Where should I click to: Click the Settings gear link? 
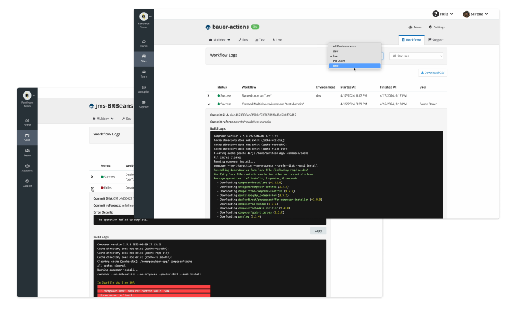point(436,27)
